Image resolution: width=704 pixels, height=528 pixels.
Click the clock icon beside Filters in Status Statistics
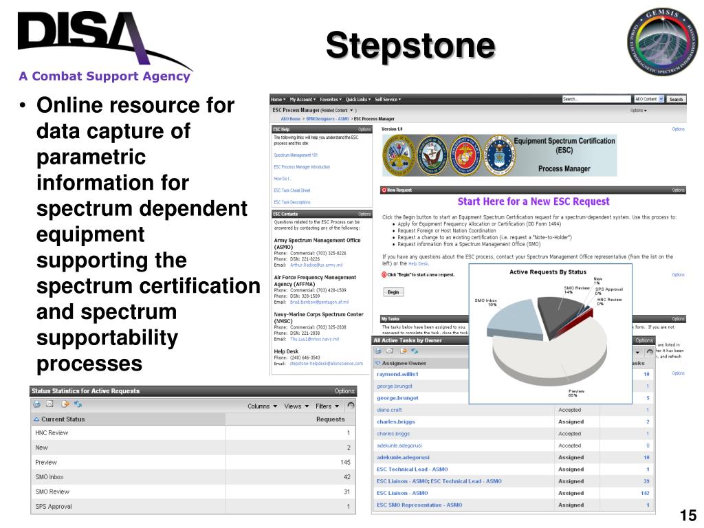click(351, 406)
